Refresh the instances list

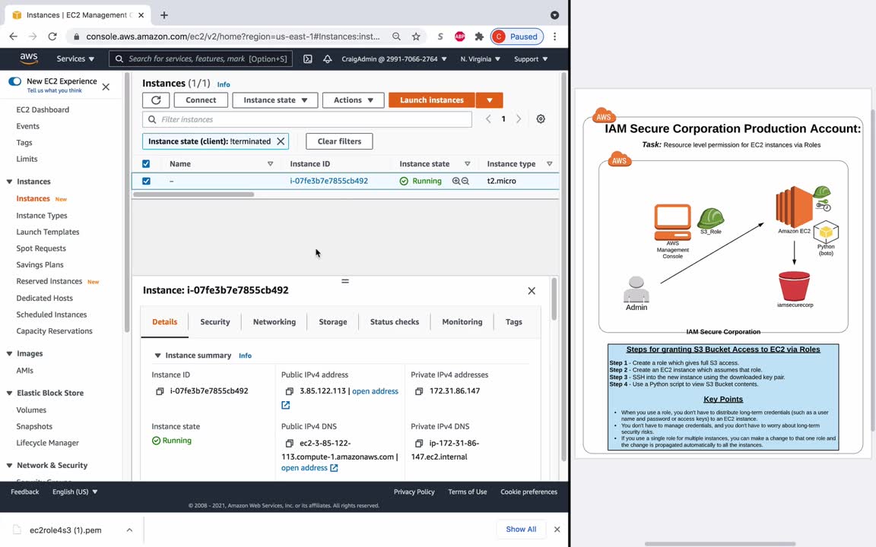[x=156, y=100]
